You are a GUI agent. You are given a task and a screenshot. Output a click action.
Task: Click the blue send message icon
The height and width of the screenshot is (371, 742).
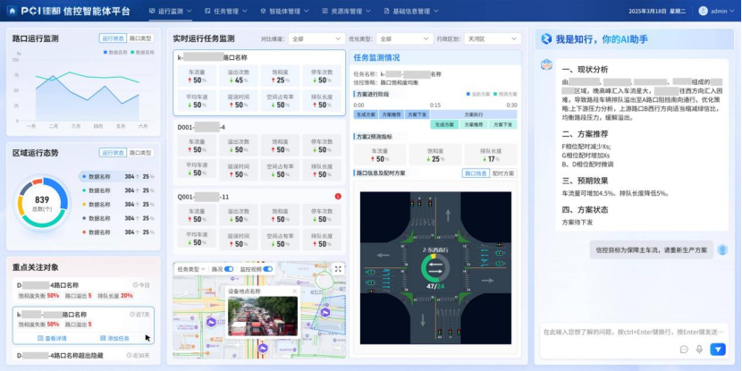pos(717,350)
